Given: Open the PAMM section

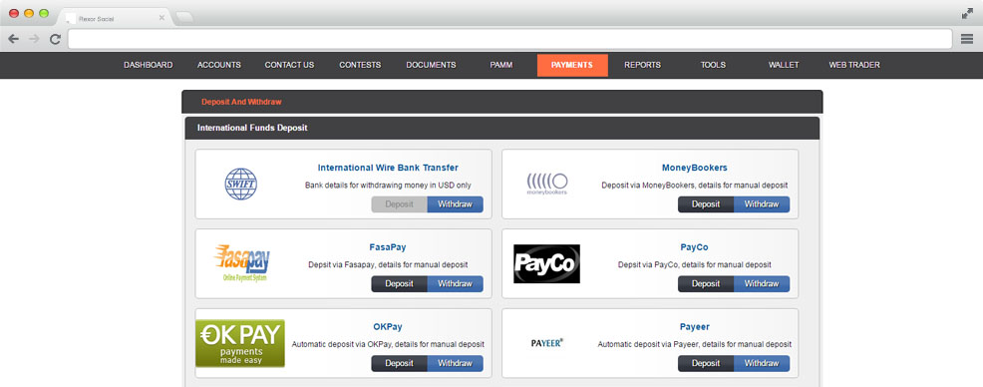Looking at the screenshot, I should 501,65.
